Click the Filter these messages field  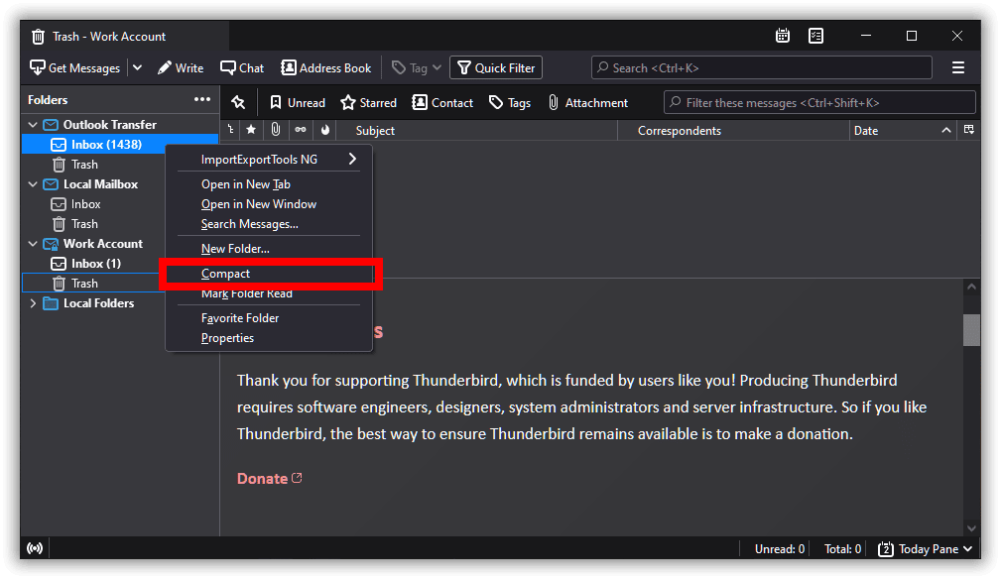pyautogui.click(x=823, y=102)
